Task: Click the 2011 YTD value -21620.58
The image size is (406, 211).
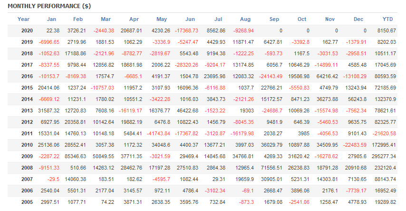Action: pyautogui.click(x=383, y=133)
